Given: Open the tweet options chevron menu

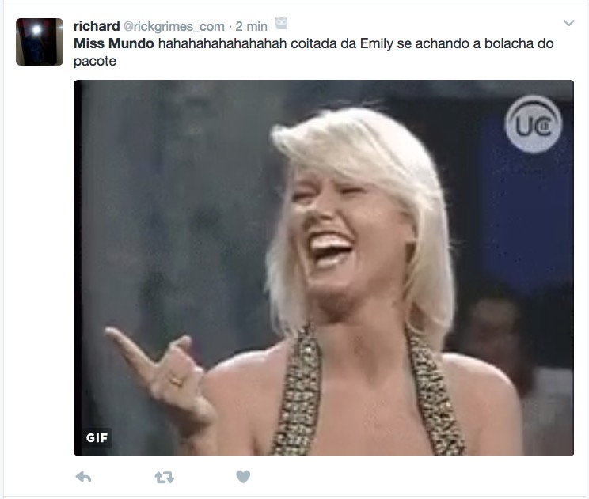Looking at the screenshot, I should coord(568,23).
